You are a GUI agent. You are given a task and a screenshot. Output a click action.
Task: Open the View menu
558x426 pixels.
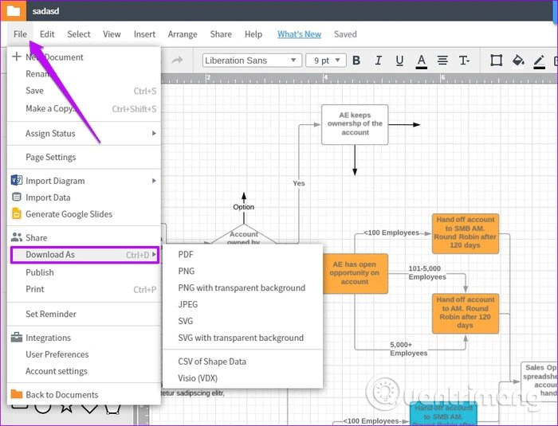click(112, 34)
